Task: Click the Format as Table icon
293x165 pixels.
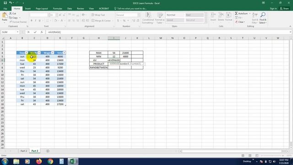Action: (x=160, y=15)
